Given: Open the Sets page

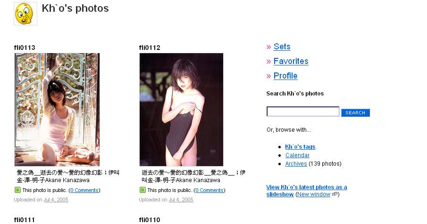Looking at the screenshot, I should 282,47.
